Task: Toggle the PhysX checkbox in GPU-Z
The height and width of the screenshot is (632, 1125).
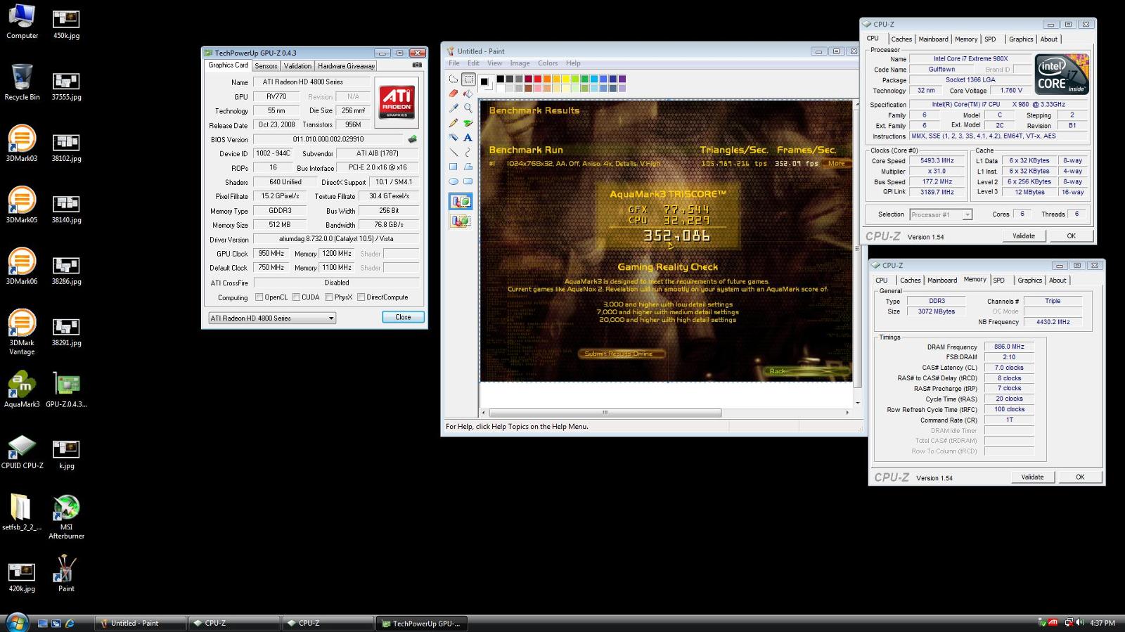Action: tap(329, 297)
